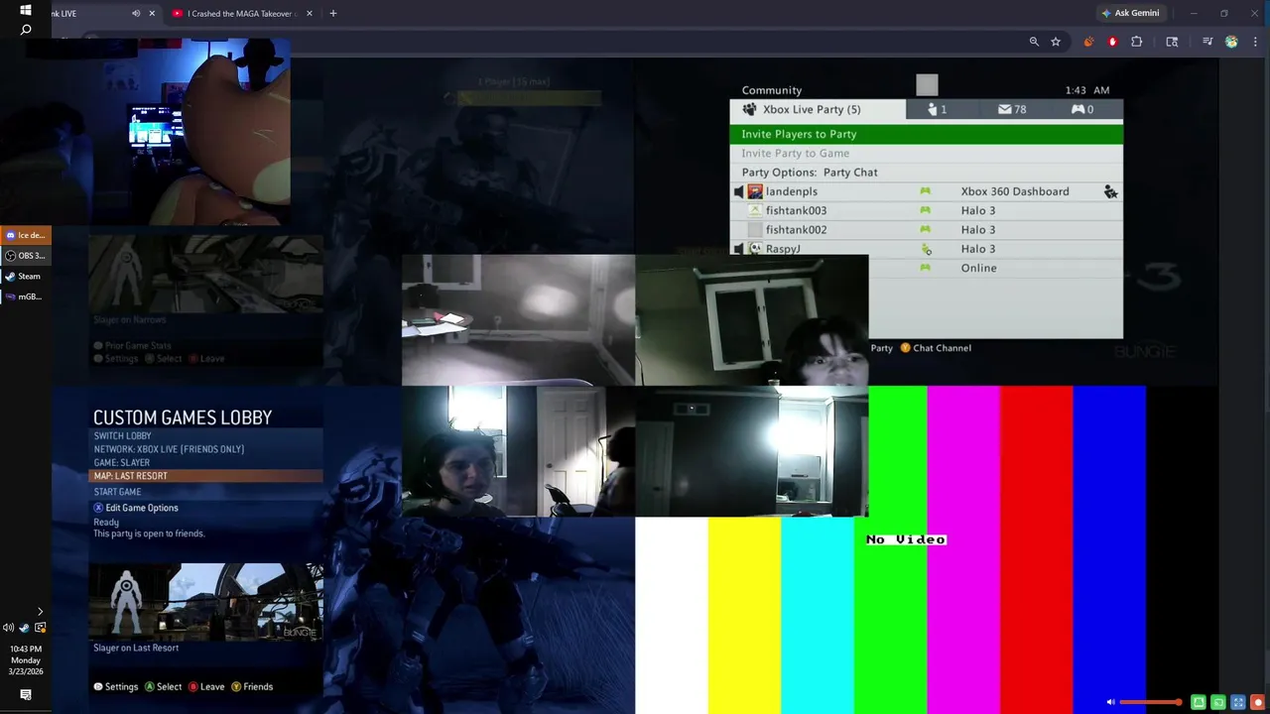The height and width of the screenshot is (714, 1270).
Task: Select the Xbox Live Party (5) tab
Action: coord(818,110)
